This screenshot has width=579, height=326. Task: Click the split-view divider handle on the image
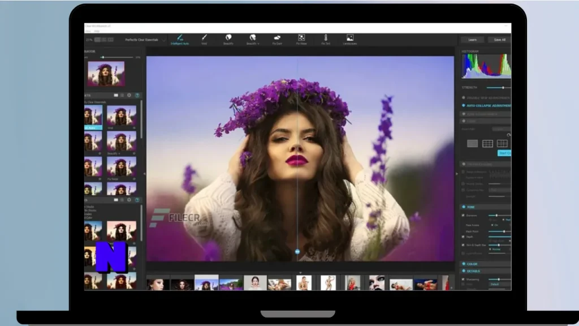[x=297, y=252]
